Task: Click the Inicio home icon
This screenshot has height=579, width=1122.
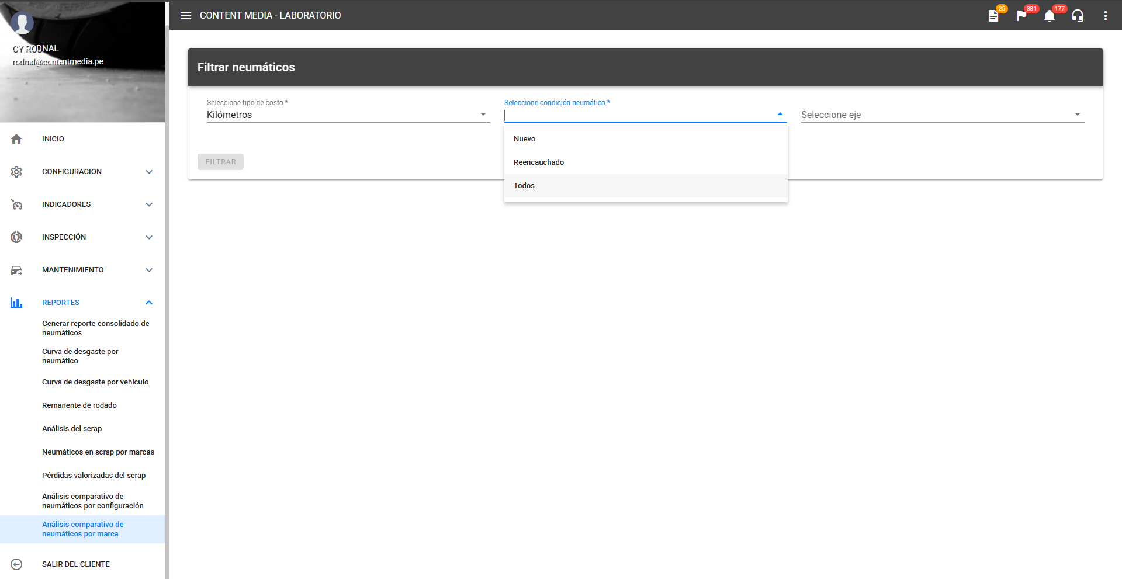Action: (16, 139)
